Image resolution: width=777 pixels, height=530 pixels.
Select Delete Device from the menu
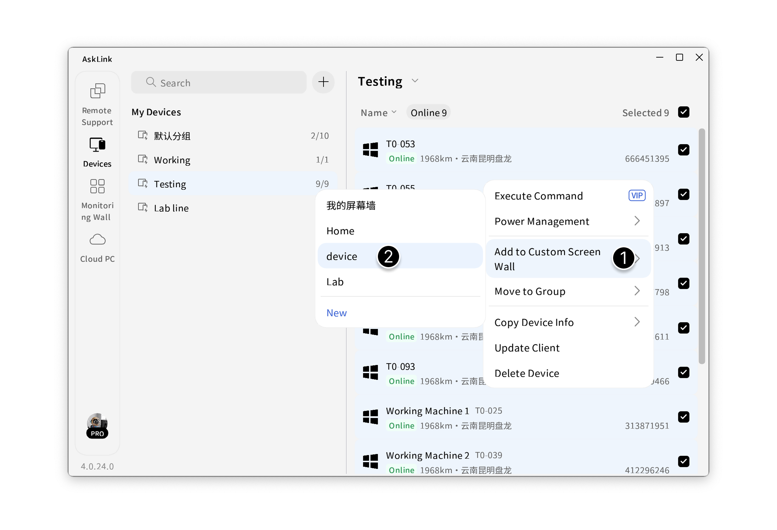point(527,373)
